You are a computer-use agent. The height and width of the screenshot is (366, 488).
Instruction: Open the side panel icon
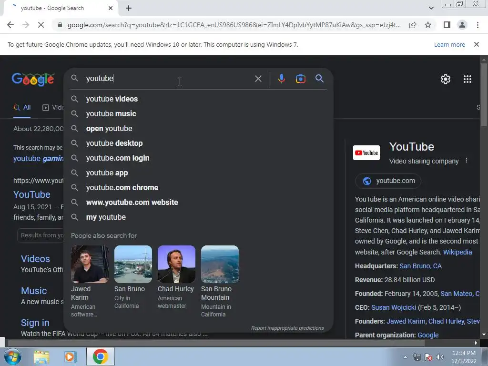point(447,25)
